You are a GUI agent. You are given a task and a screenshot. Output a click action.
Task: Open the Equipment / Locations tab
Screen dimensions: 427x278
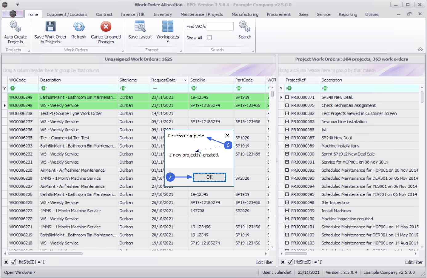[67, 14]
